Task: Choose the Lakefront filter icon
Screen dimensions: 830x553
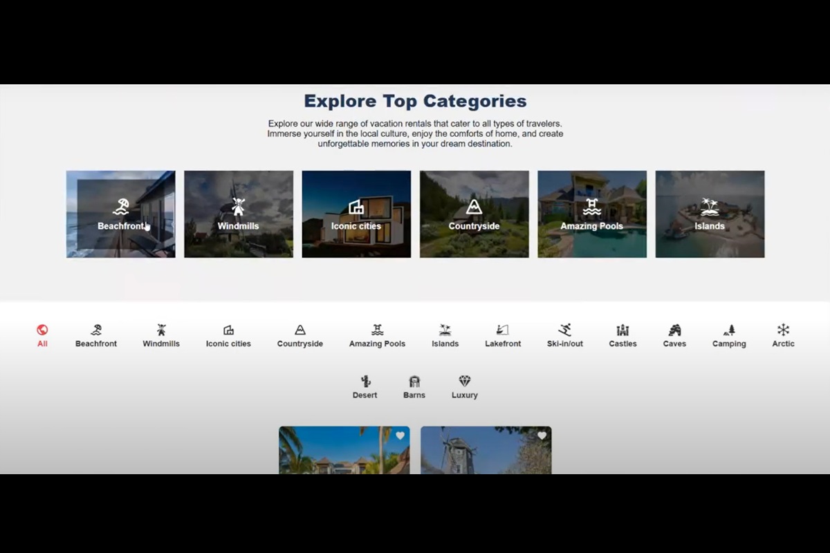Action: click(503, 330)
